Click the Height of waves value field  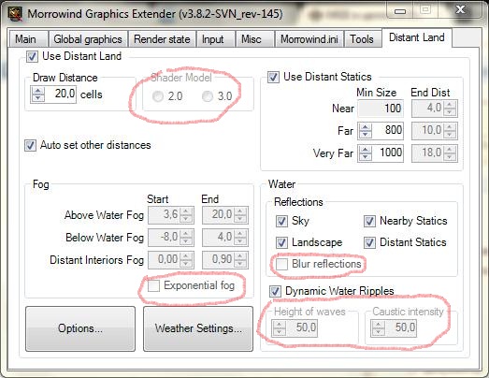click(x=301, y=328)
